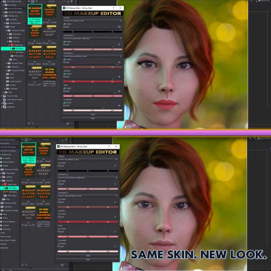Uncheck the checked Lipstick Enable checkbox

64,74
